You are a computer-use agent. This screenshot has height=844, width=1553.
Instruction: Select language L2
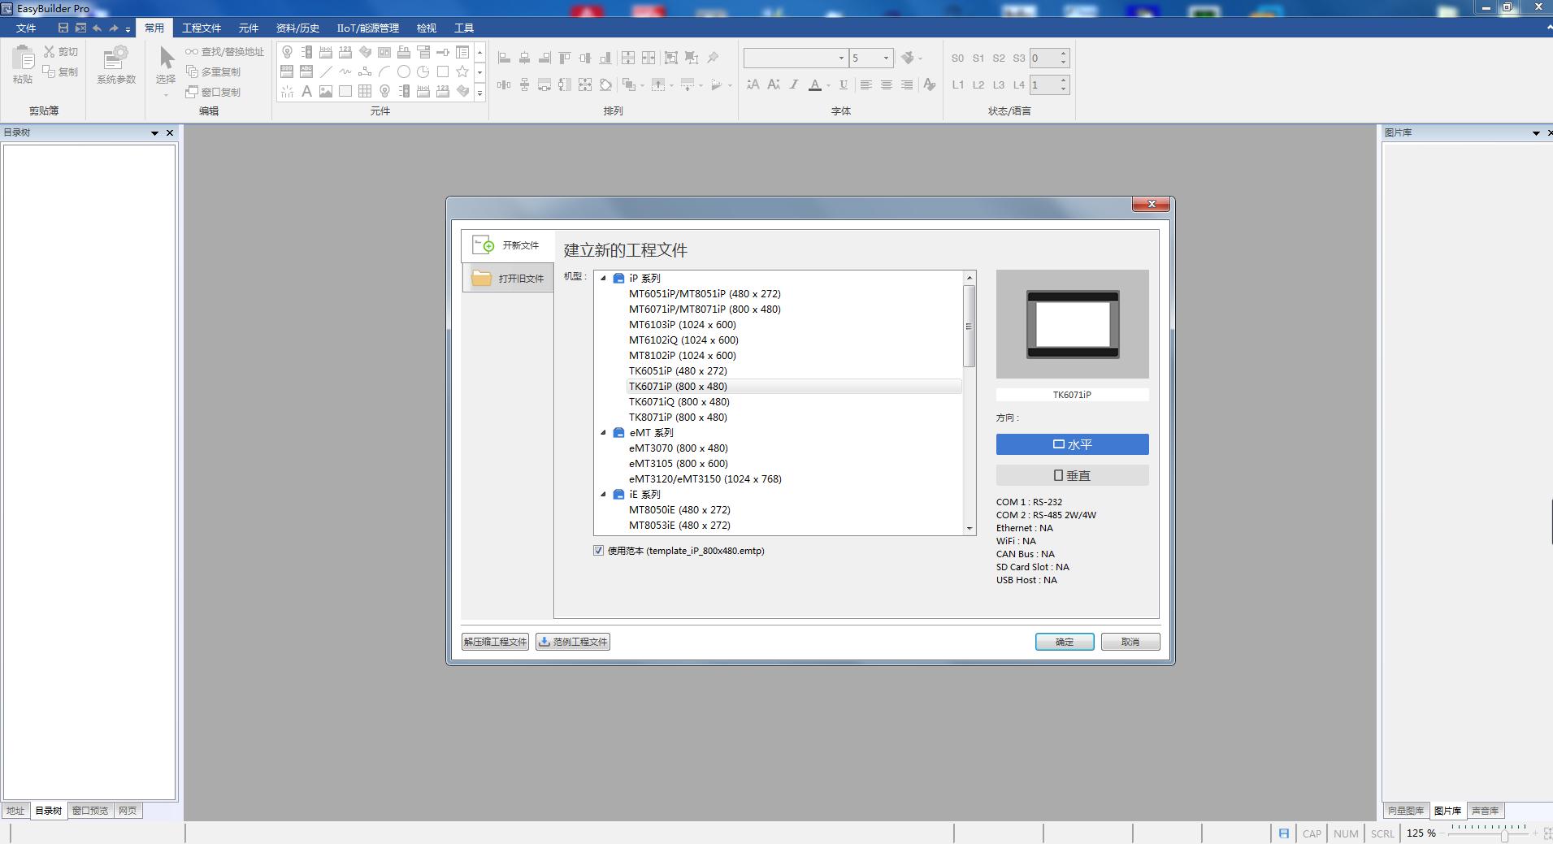pyautogui.click(x=978, y=84)
